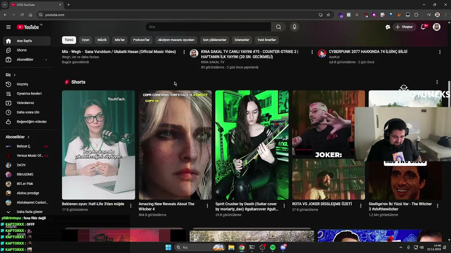Go to Ana Sayfa home

click(26, 41)
